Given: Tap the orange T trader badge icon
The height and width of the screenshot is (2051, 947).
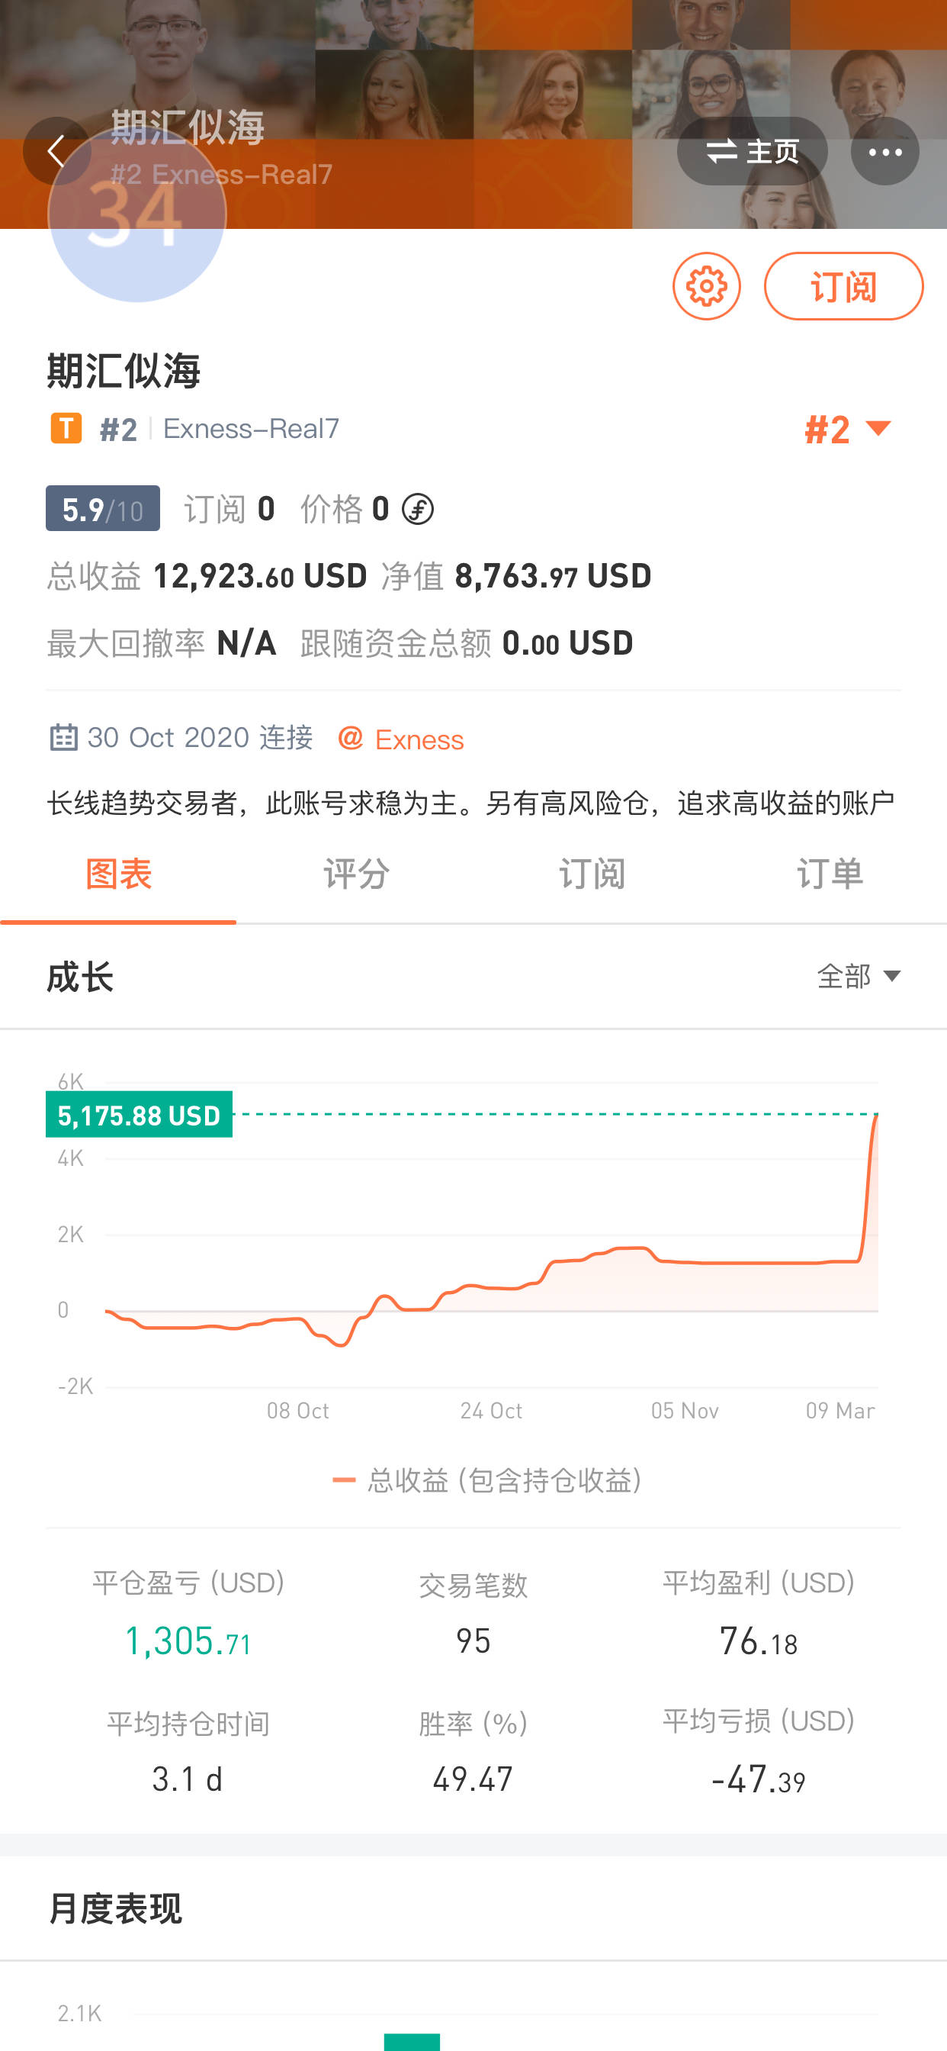Looking at the screenshot, I should point(66,428).
